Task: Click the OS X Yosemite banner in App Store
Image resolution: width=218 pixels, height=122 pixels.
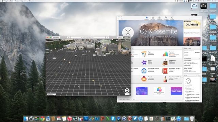Action: tap(151, 33)
